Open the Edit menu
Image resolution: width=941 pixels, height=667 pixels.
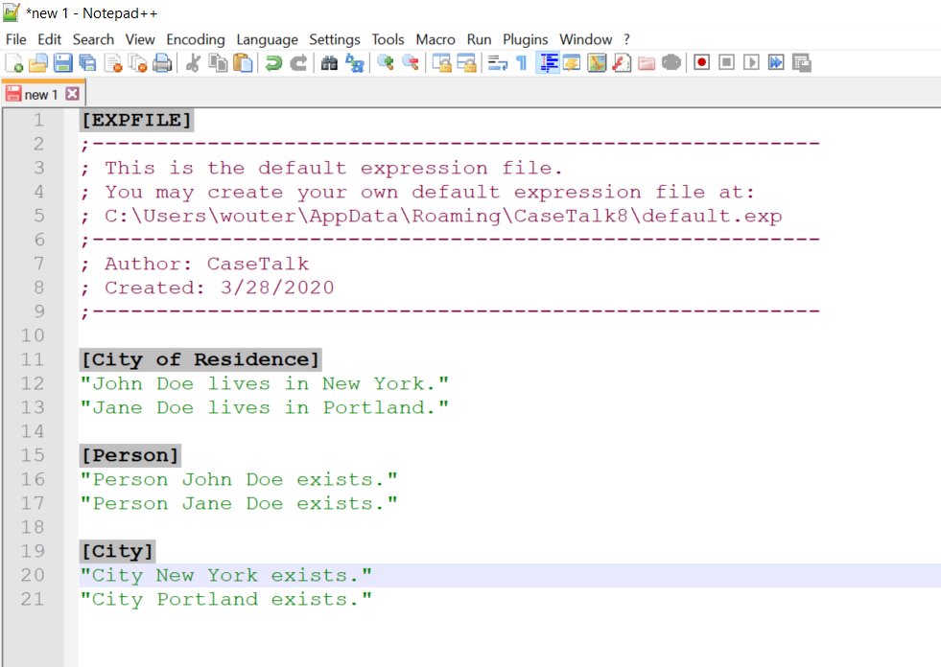click(49, 39)
